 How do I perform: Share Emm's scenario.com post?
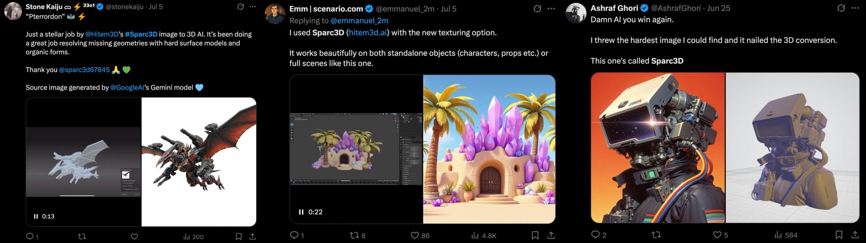point(551,235)
